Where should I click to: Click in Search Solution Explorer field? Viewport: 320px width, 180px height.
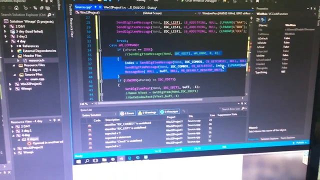tap(23, 14)
